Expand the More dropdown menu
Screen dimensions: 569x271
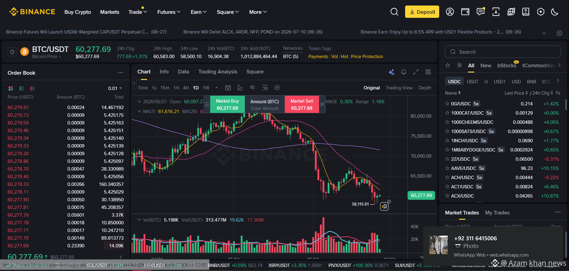(x=258, y=12)
